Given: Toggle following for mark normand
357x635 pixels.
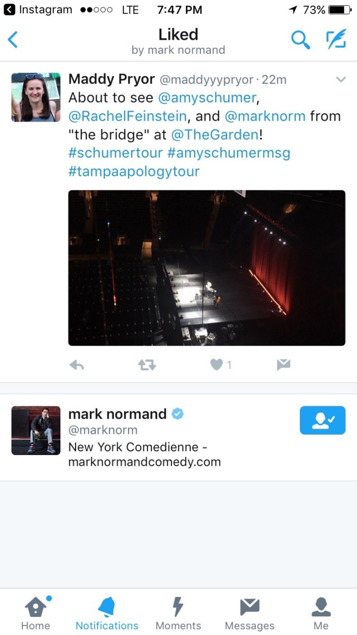Looking at the screenshot, I should [x=323, y=420].
